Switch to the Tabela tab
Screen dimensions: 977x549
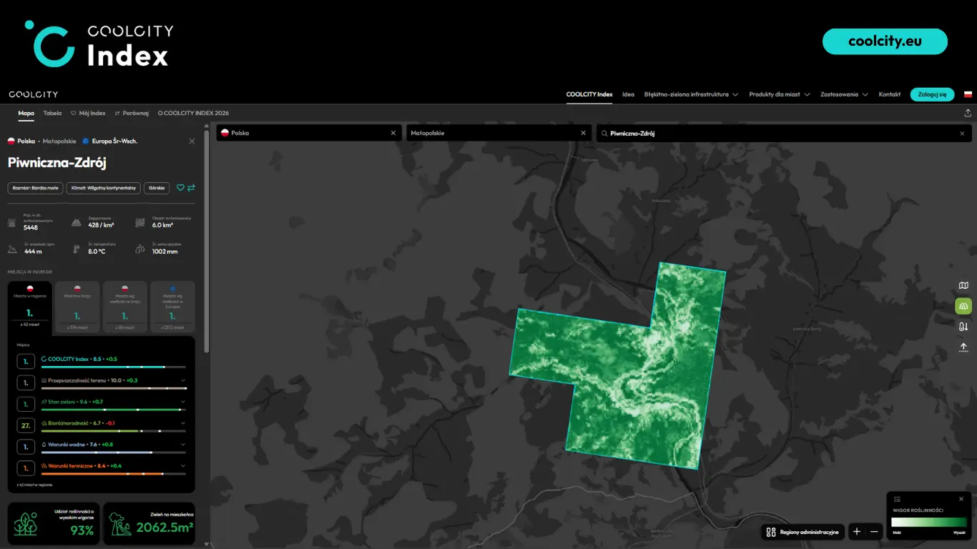tap(52, 113)
